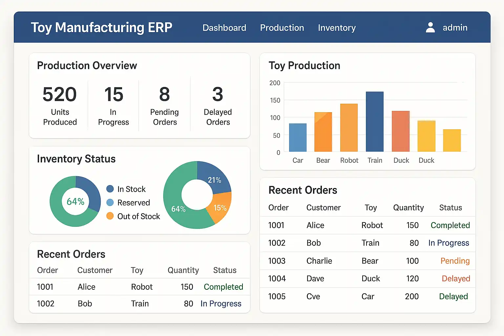The height and width of the screenshot is (336, 504).
Task: Click the Robot bar in the chart
Action: pos(349,128)
